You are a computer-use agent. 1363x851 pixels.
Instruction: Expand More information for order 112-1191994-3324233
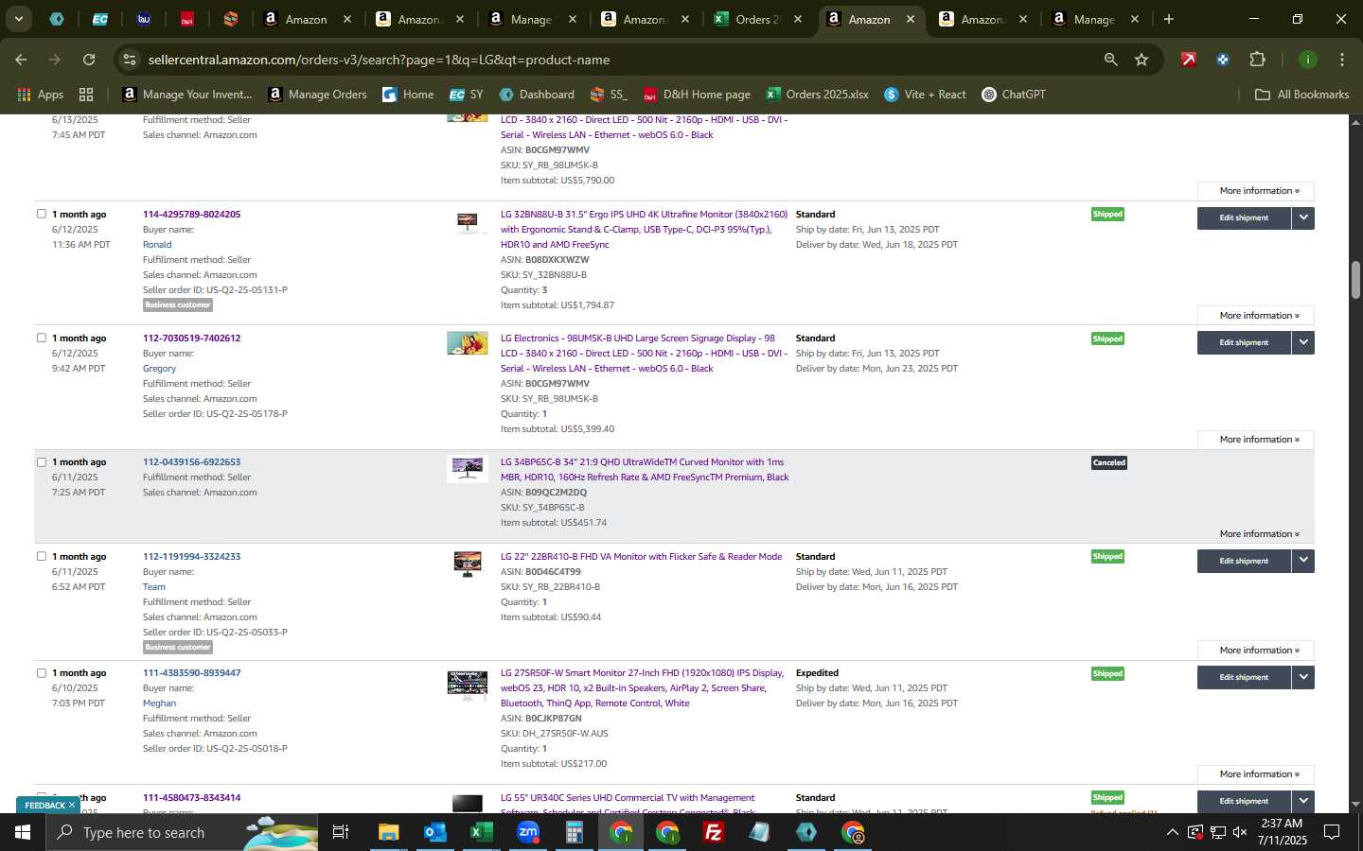click(x=1255, y=650)
